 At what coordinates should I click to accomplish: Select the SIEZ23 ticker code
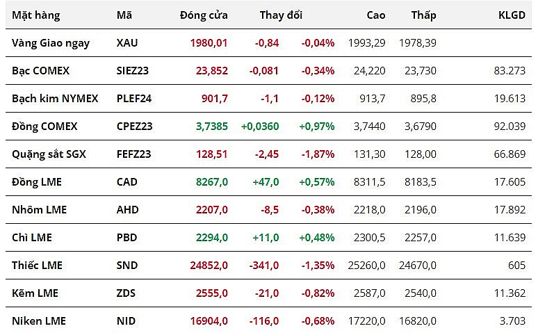[x=133, y=71]
